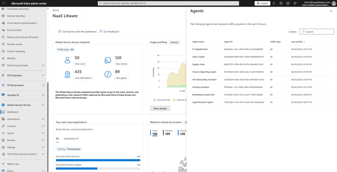Click the Monitoring & health heart icon
337x172 pixels.
[3, 65]
